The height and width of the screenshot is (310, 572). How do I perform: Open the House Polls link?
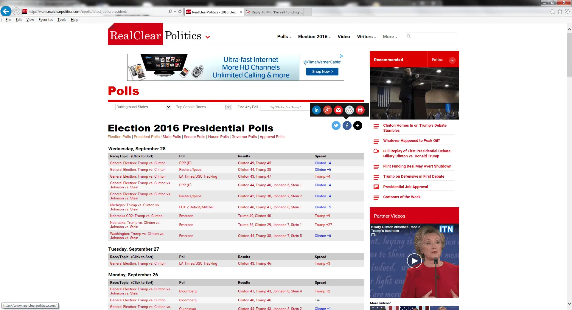(x=218, y=137)
